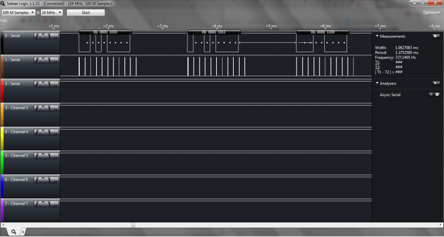Set high level trigger on channel 2 - Serial
The width and height of the screenshot is (444, 237).
click(x=43, y=84)
